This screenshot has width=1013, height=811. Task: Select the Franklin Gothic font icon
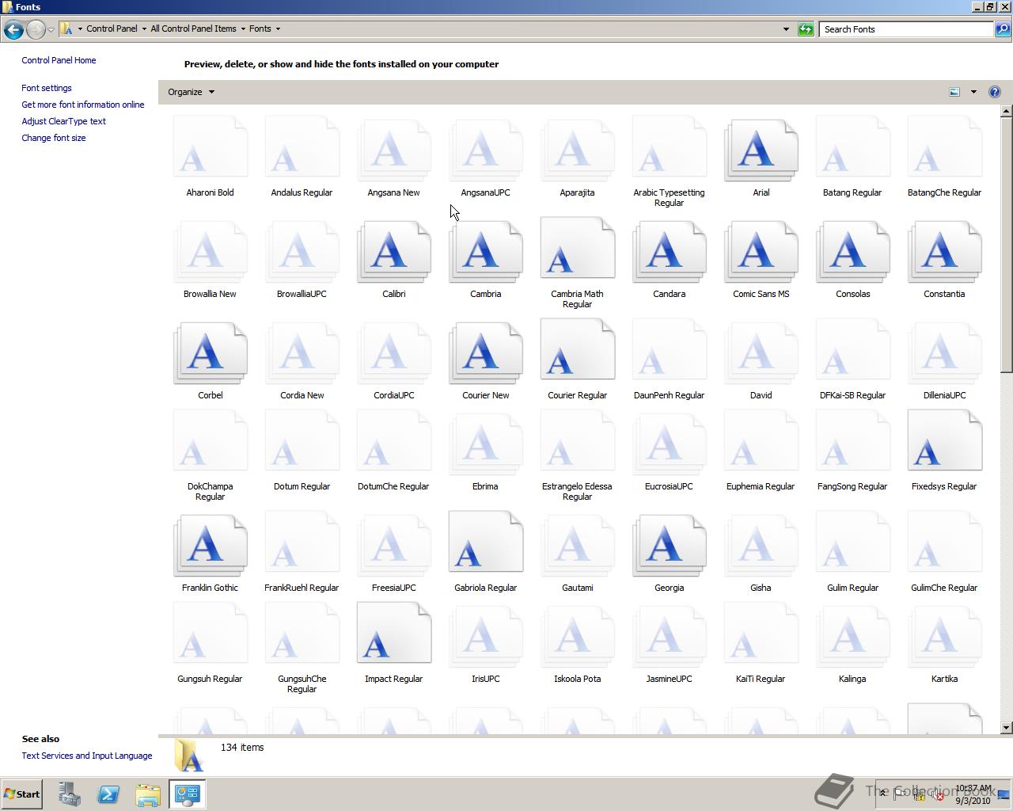[x=210, y=544]
